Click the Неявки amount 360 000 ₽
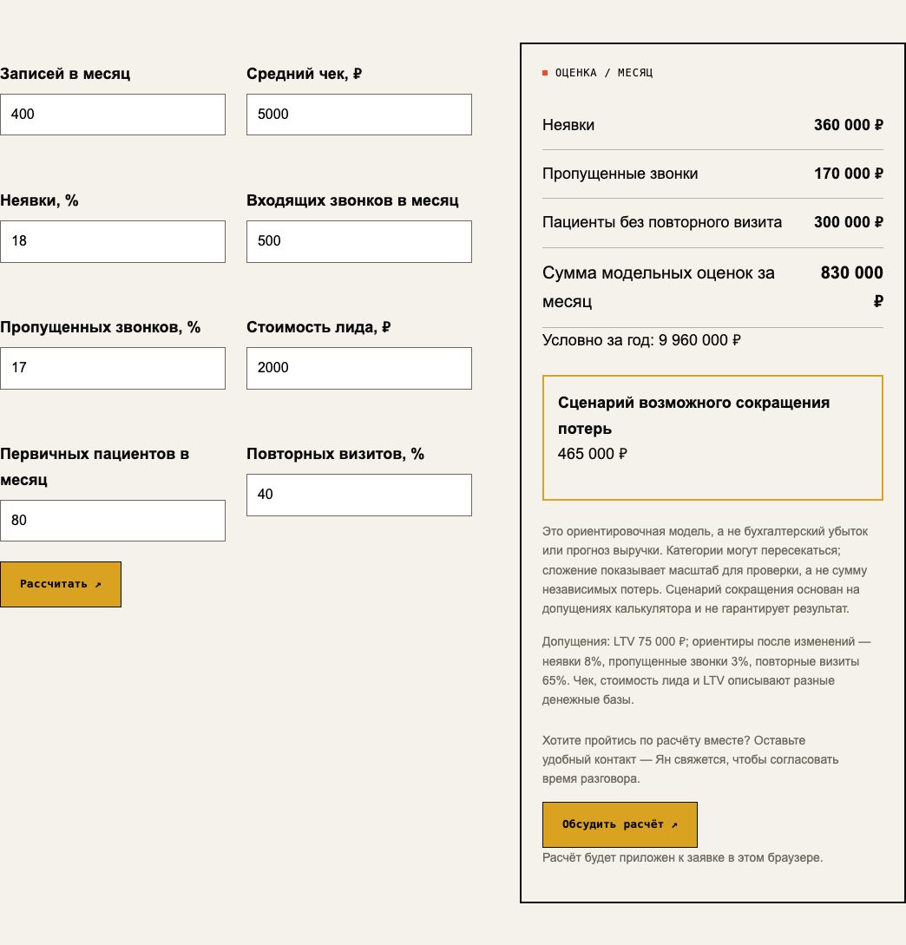Image resolution: width=906 pixels, height=945 pixels. click(848, 125)
